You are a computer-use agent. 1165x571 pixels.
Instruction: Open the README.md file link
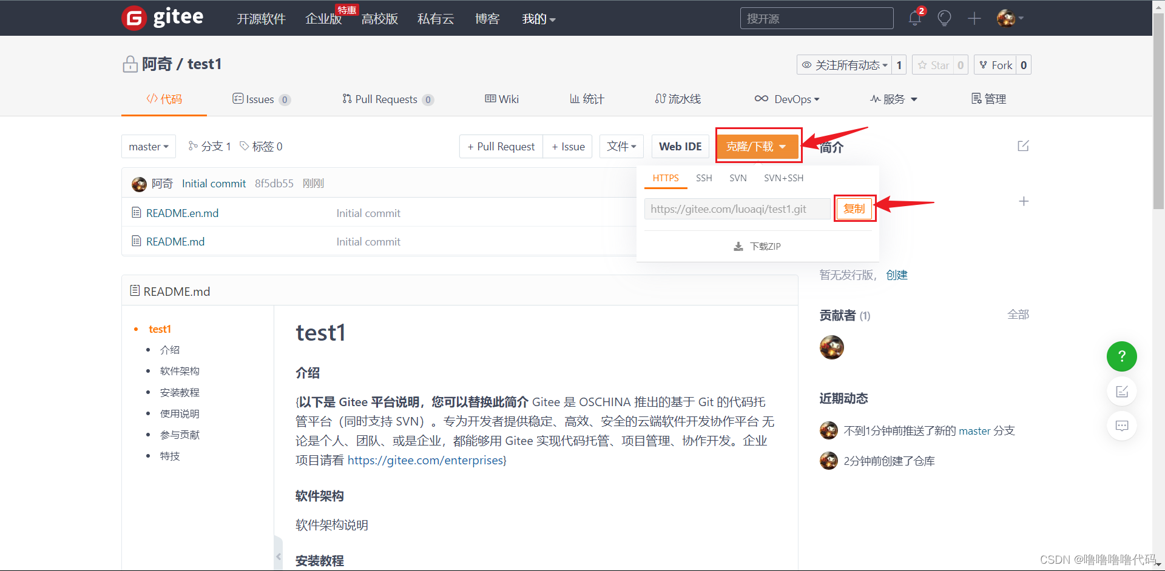pyautogui.click(x=175, y=242)
